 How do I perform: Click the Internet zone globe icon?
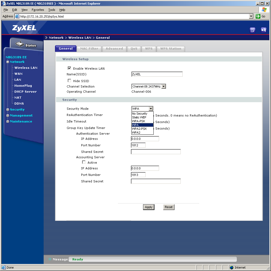point(232,267)
